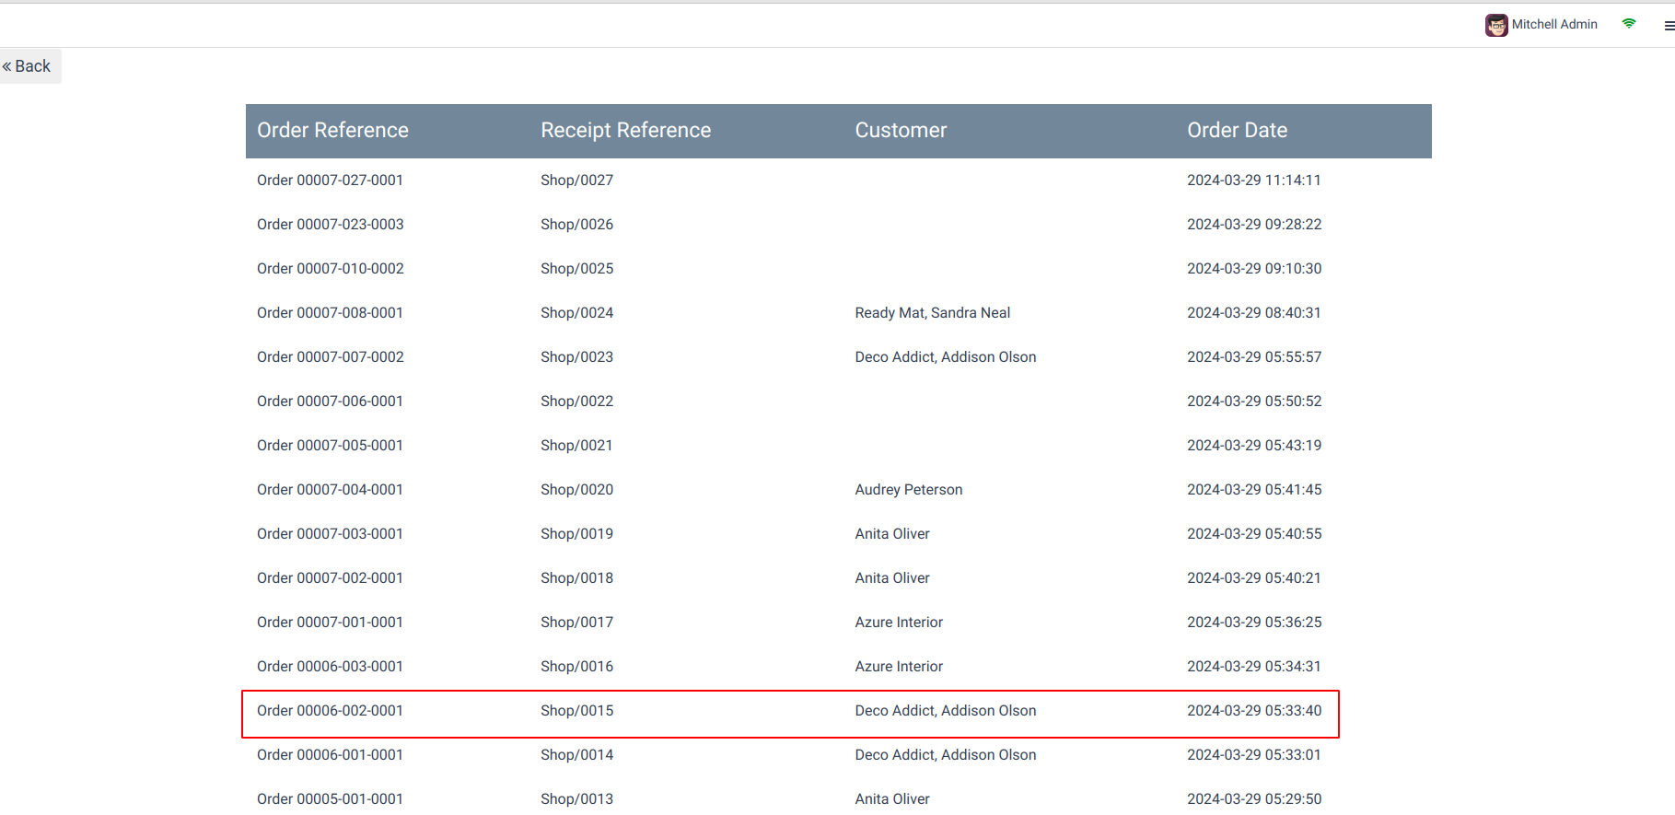This screenshot has height=815, width=1675.
Task: Select order with receipt Shop/0023
Action: [x=838, y=357]
